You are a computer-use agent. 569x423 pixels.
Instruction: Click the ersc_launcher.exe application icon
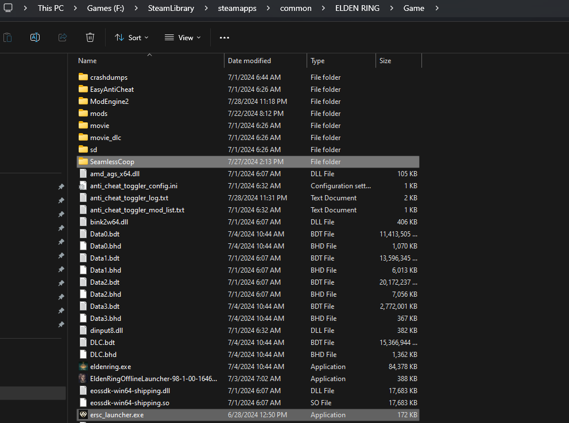pos(83,414)
